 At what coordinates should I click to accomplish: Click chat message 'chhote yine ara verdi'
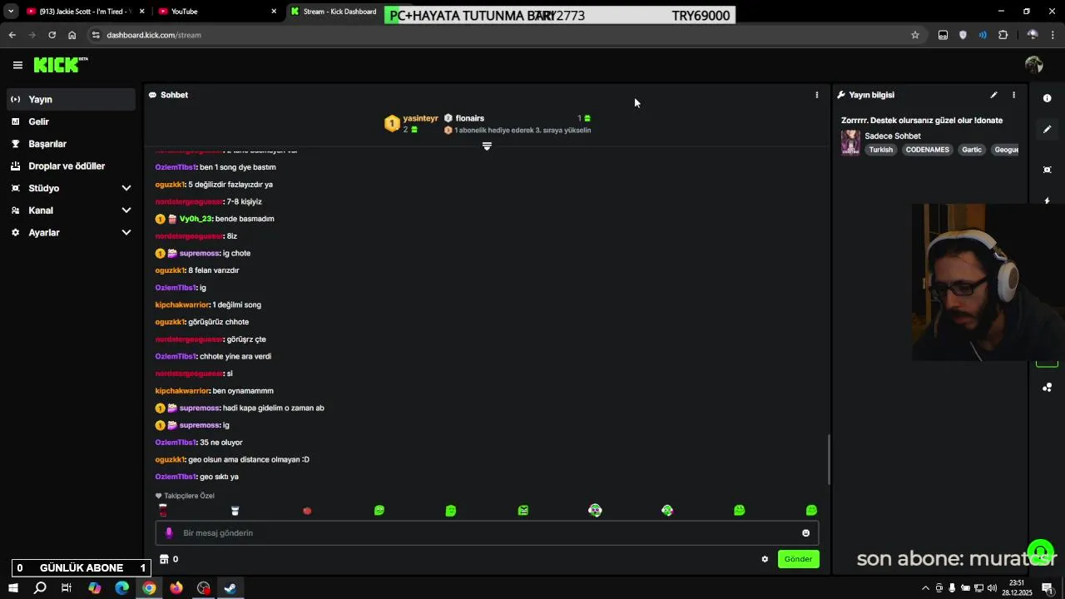click(x=235, y=356)
